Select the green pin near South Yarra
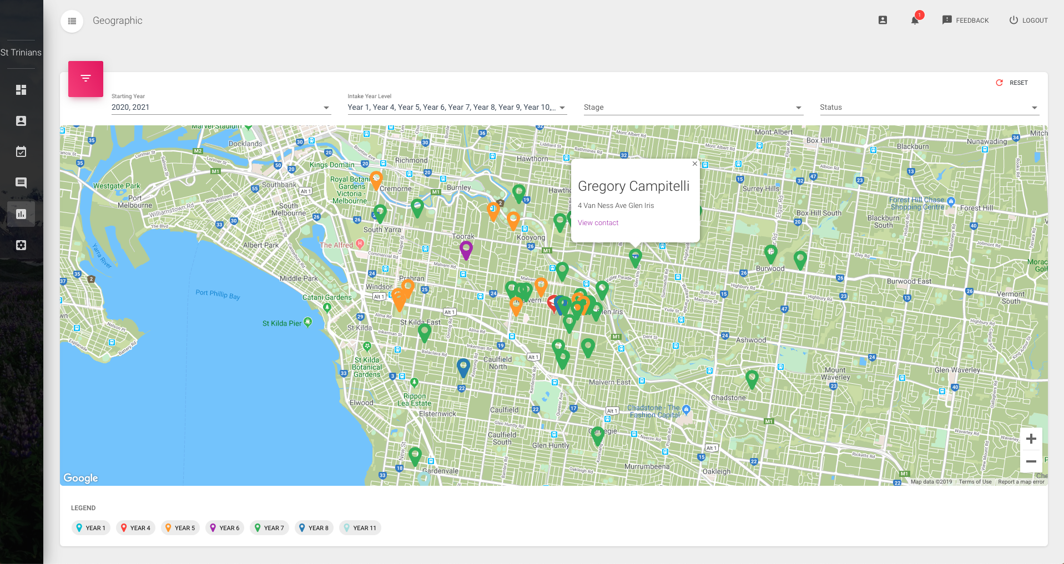Image resolution: width=1064 pixels, height=564 pixels. tap(380, 214)
